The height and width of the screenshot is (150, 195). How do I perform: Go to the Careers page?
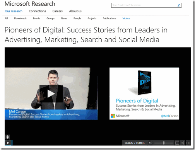tap(57, 11)
